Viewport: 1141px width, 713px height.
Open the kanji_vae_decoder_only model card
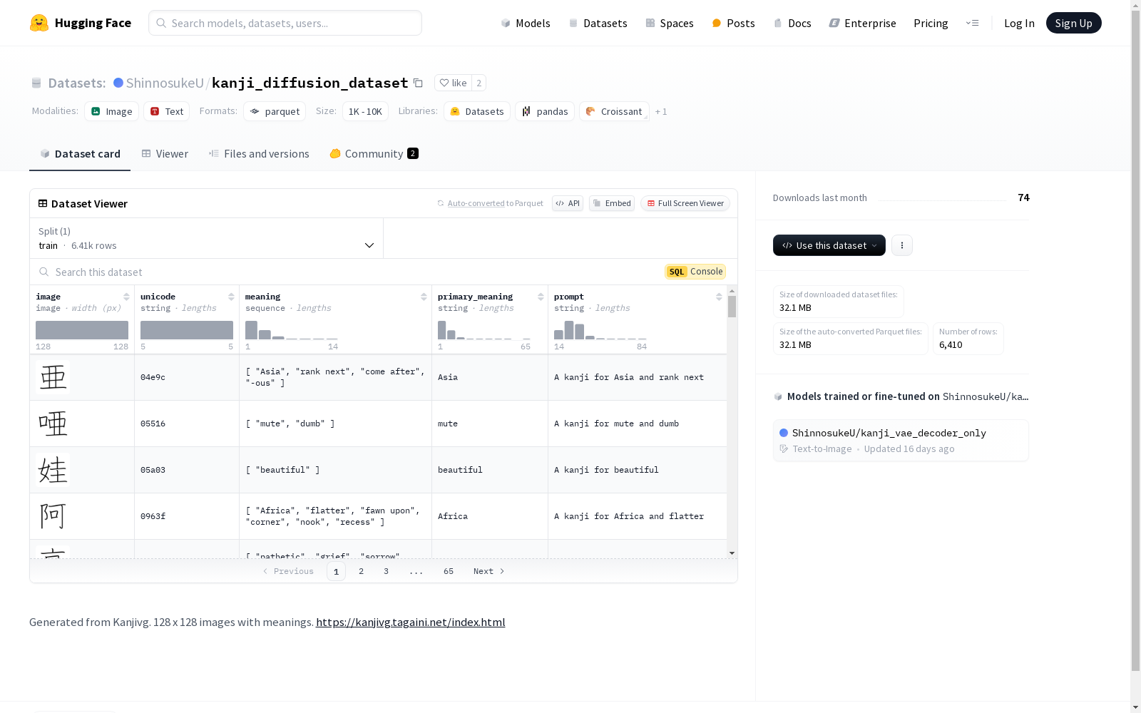click(x=901, y=440)
